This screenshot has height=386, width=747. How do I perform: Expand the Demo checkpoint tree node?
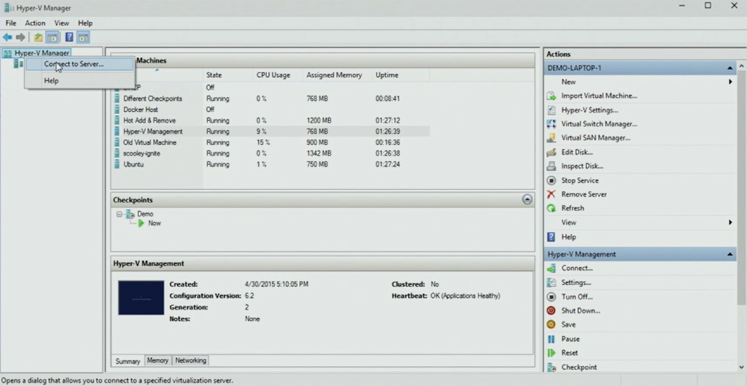tap(120, 214)
